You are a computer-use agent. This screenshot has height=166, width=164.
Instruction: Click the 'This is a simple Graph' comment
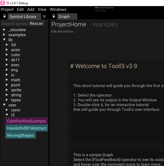click(x=94, y=155)
